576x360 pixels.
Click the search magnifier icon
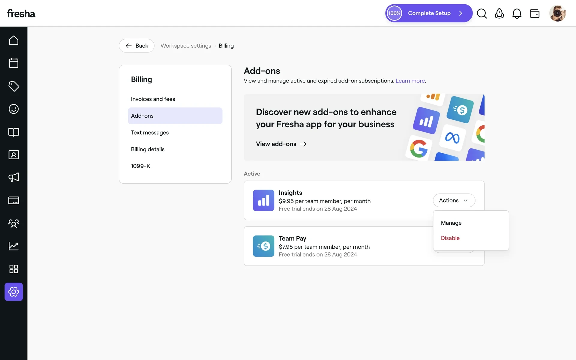[482, 13]
